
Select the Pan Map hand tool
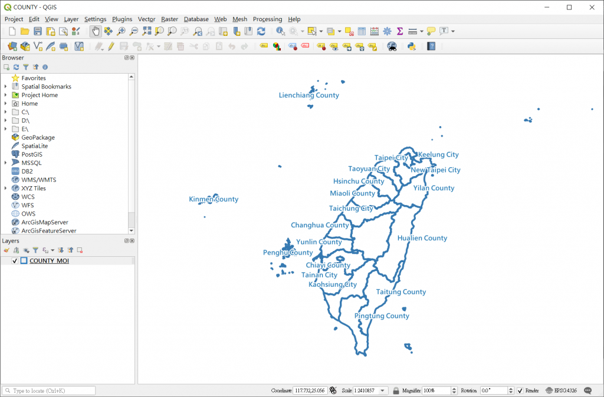coord(95,32)
